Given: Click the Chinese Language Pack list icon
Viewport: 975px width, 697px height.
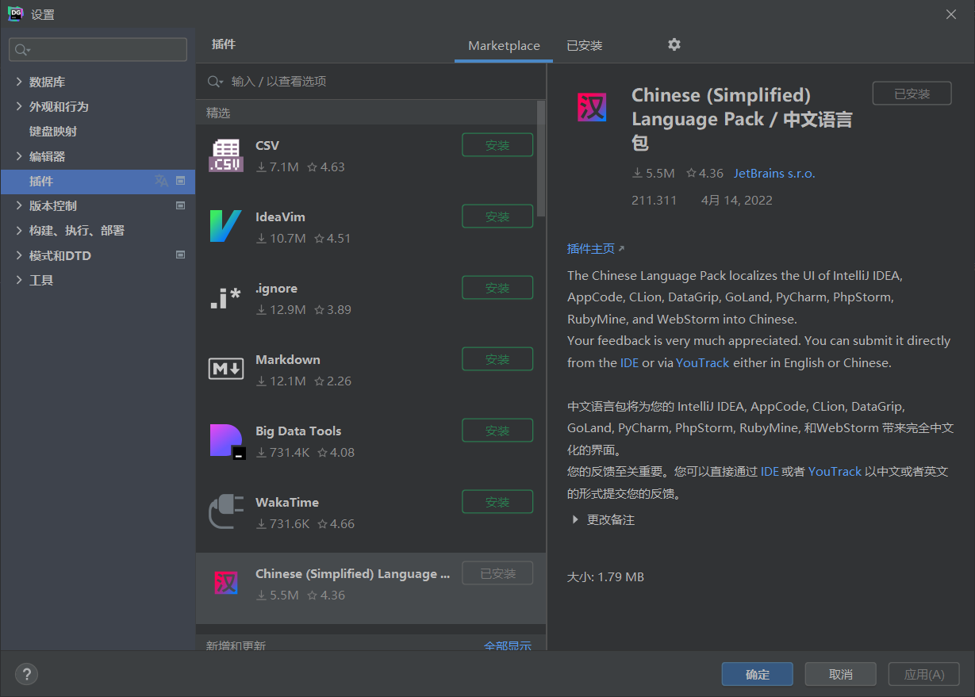Looking at the screenshot, I should 226,584.
